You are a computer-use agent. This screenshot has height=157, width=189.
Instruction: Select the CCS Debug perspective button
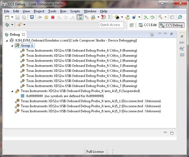[x=171, y=25]
